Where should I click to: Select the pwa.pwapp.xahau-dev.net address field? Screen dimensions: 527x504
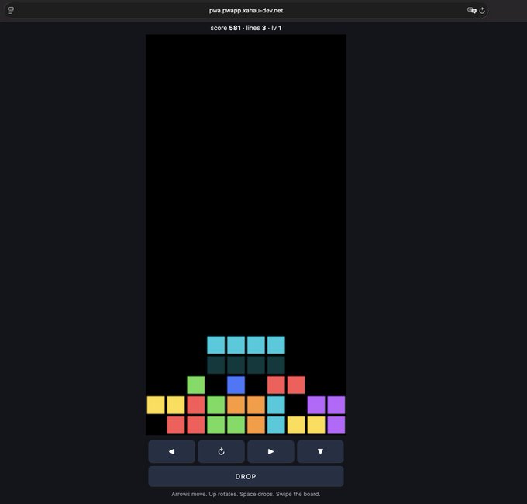pyautogui.click(x=246, y=10)
